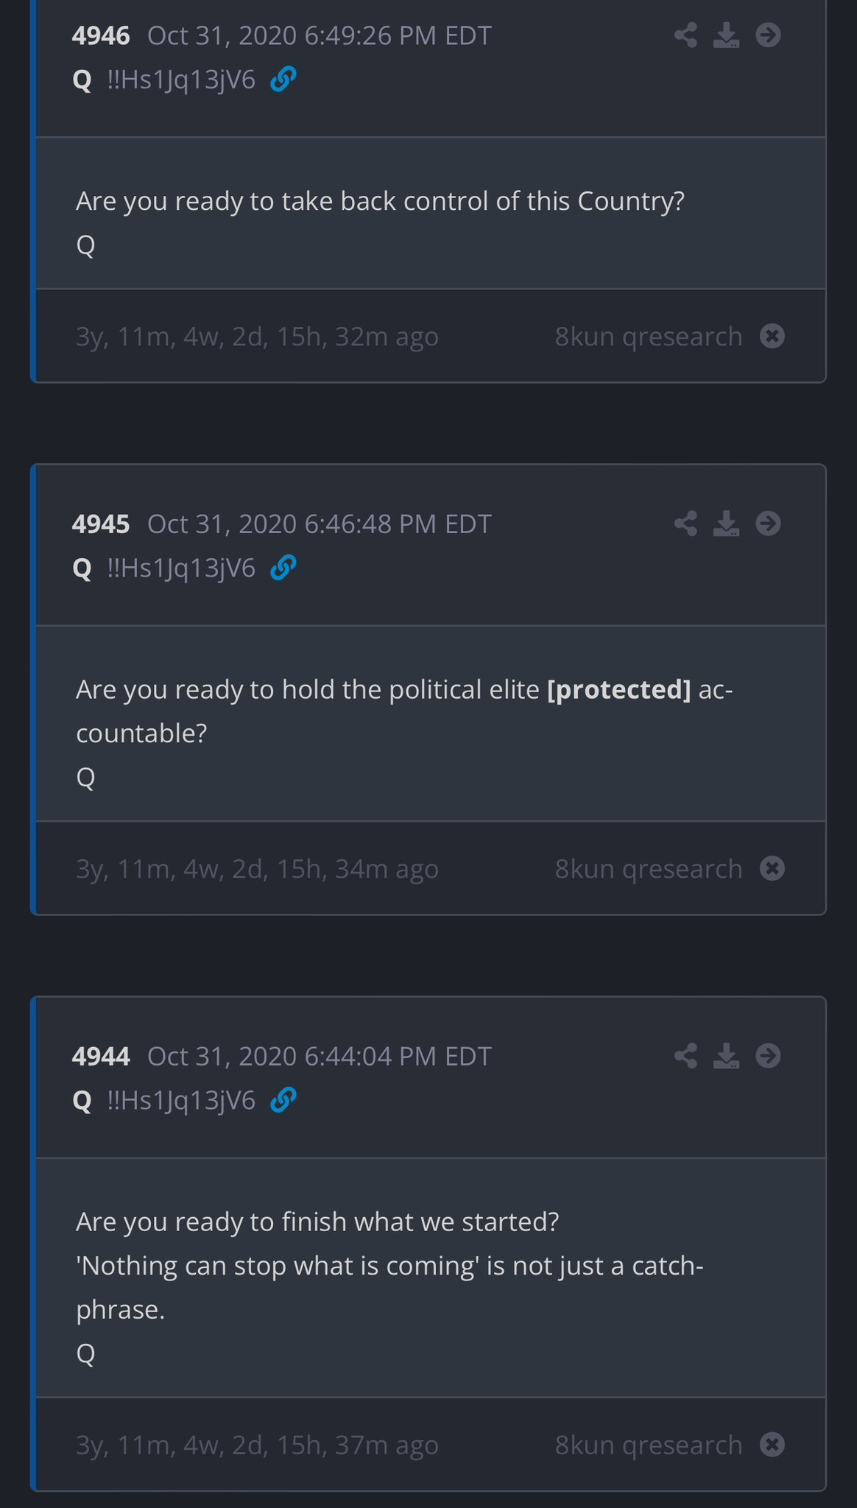Dismiss the 8kun qresearch tag on post 4944
Viewport: 857px width, 1508px height.
[772, 1444]
